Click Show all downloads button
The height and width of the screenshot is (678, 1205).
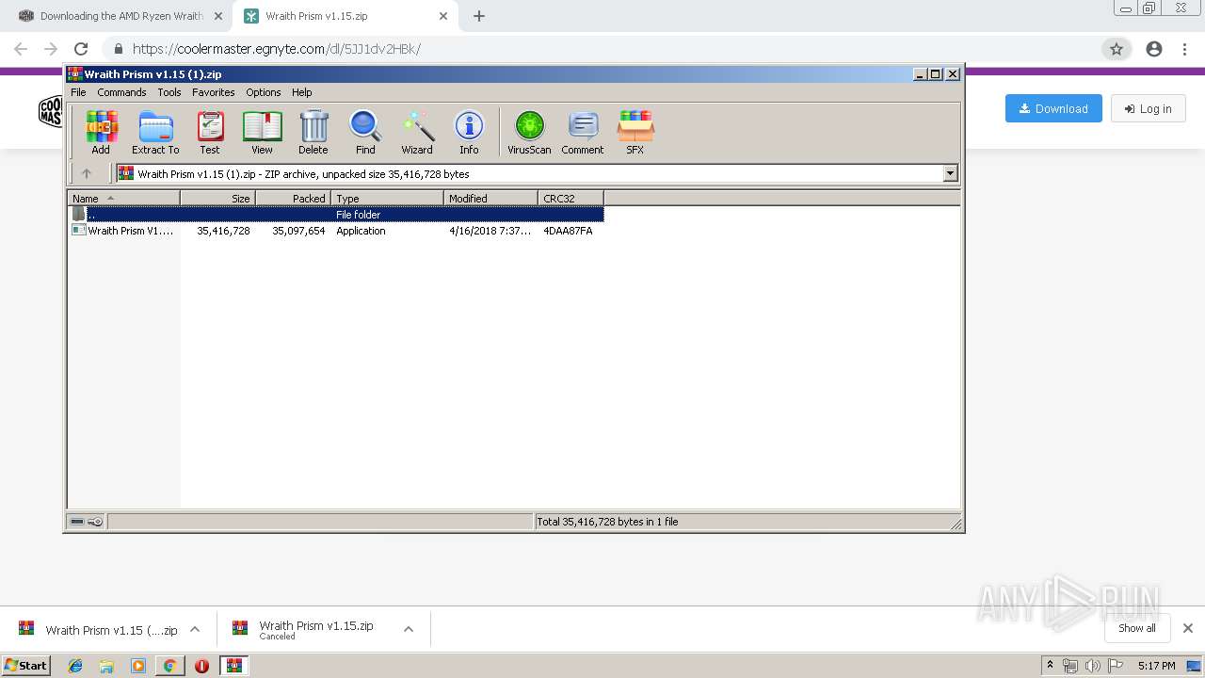coord(1137,628)
